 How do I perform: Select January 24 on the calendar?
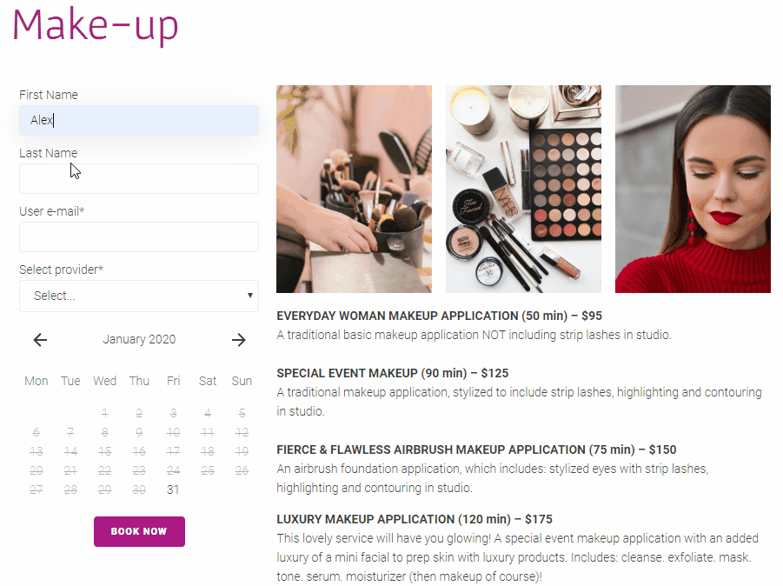click(173, 470)
